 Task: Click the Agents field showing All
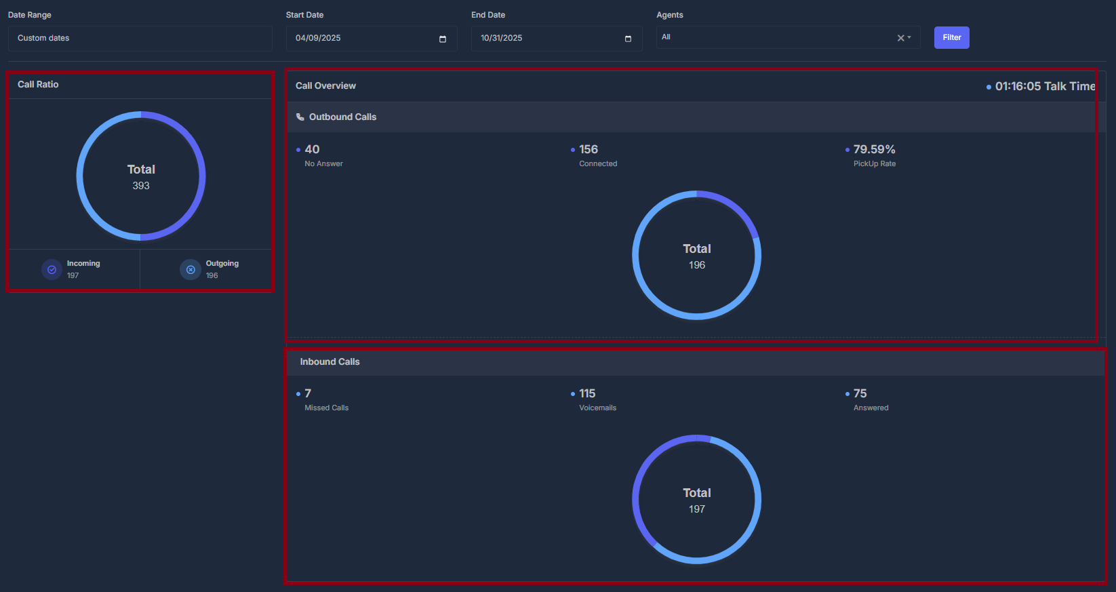(788, 37)
